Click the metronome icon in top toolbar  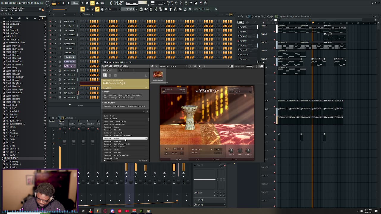click(82, 3)
